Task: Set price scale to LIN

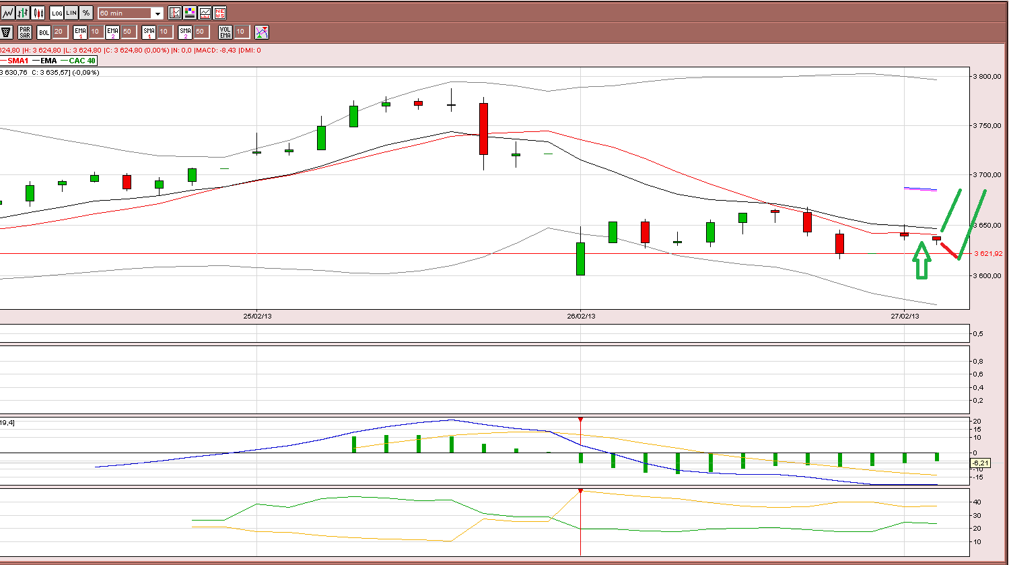Action: coord(71,13)
